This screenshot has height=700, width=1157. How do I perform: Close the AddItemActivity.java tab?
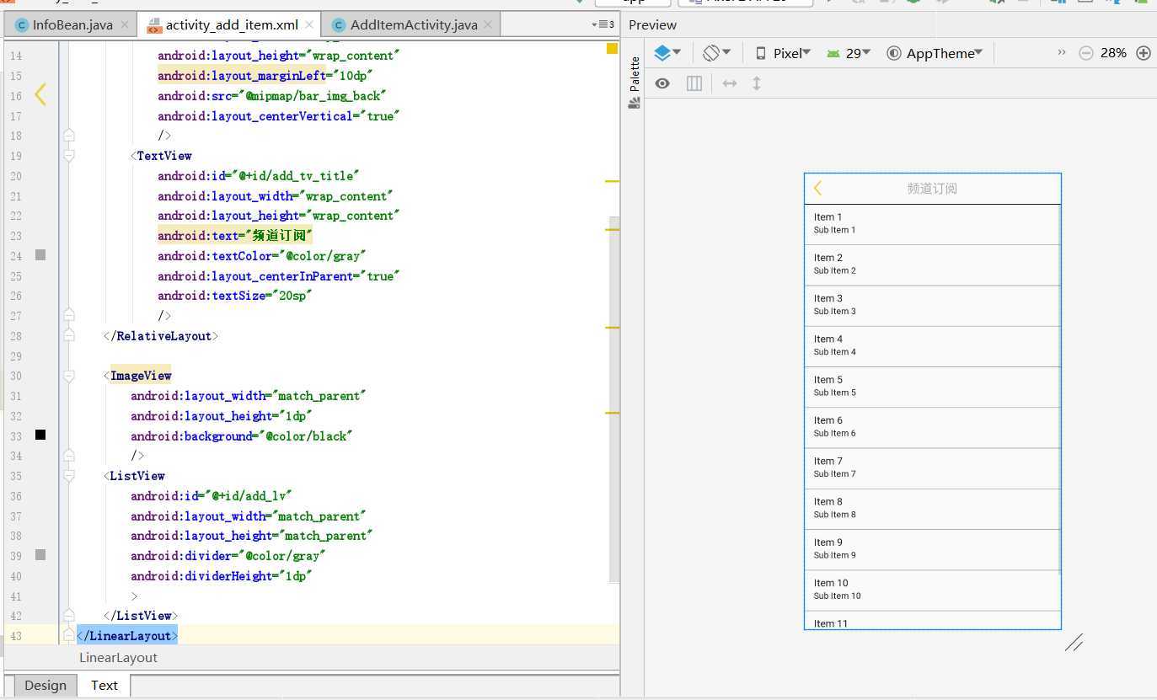coord(490,24)
